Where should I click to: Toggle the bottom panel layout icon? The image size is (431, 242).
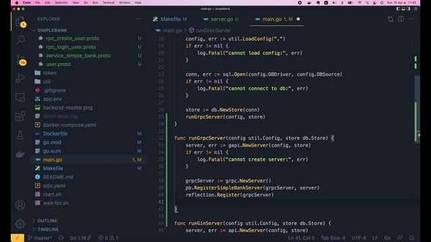pyautogui.click(x=403, y=9)
